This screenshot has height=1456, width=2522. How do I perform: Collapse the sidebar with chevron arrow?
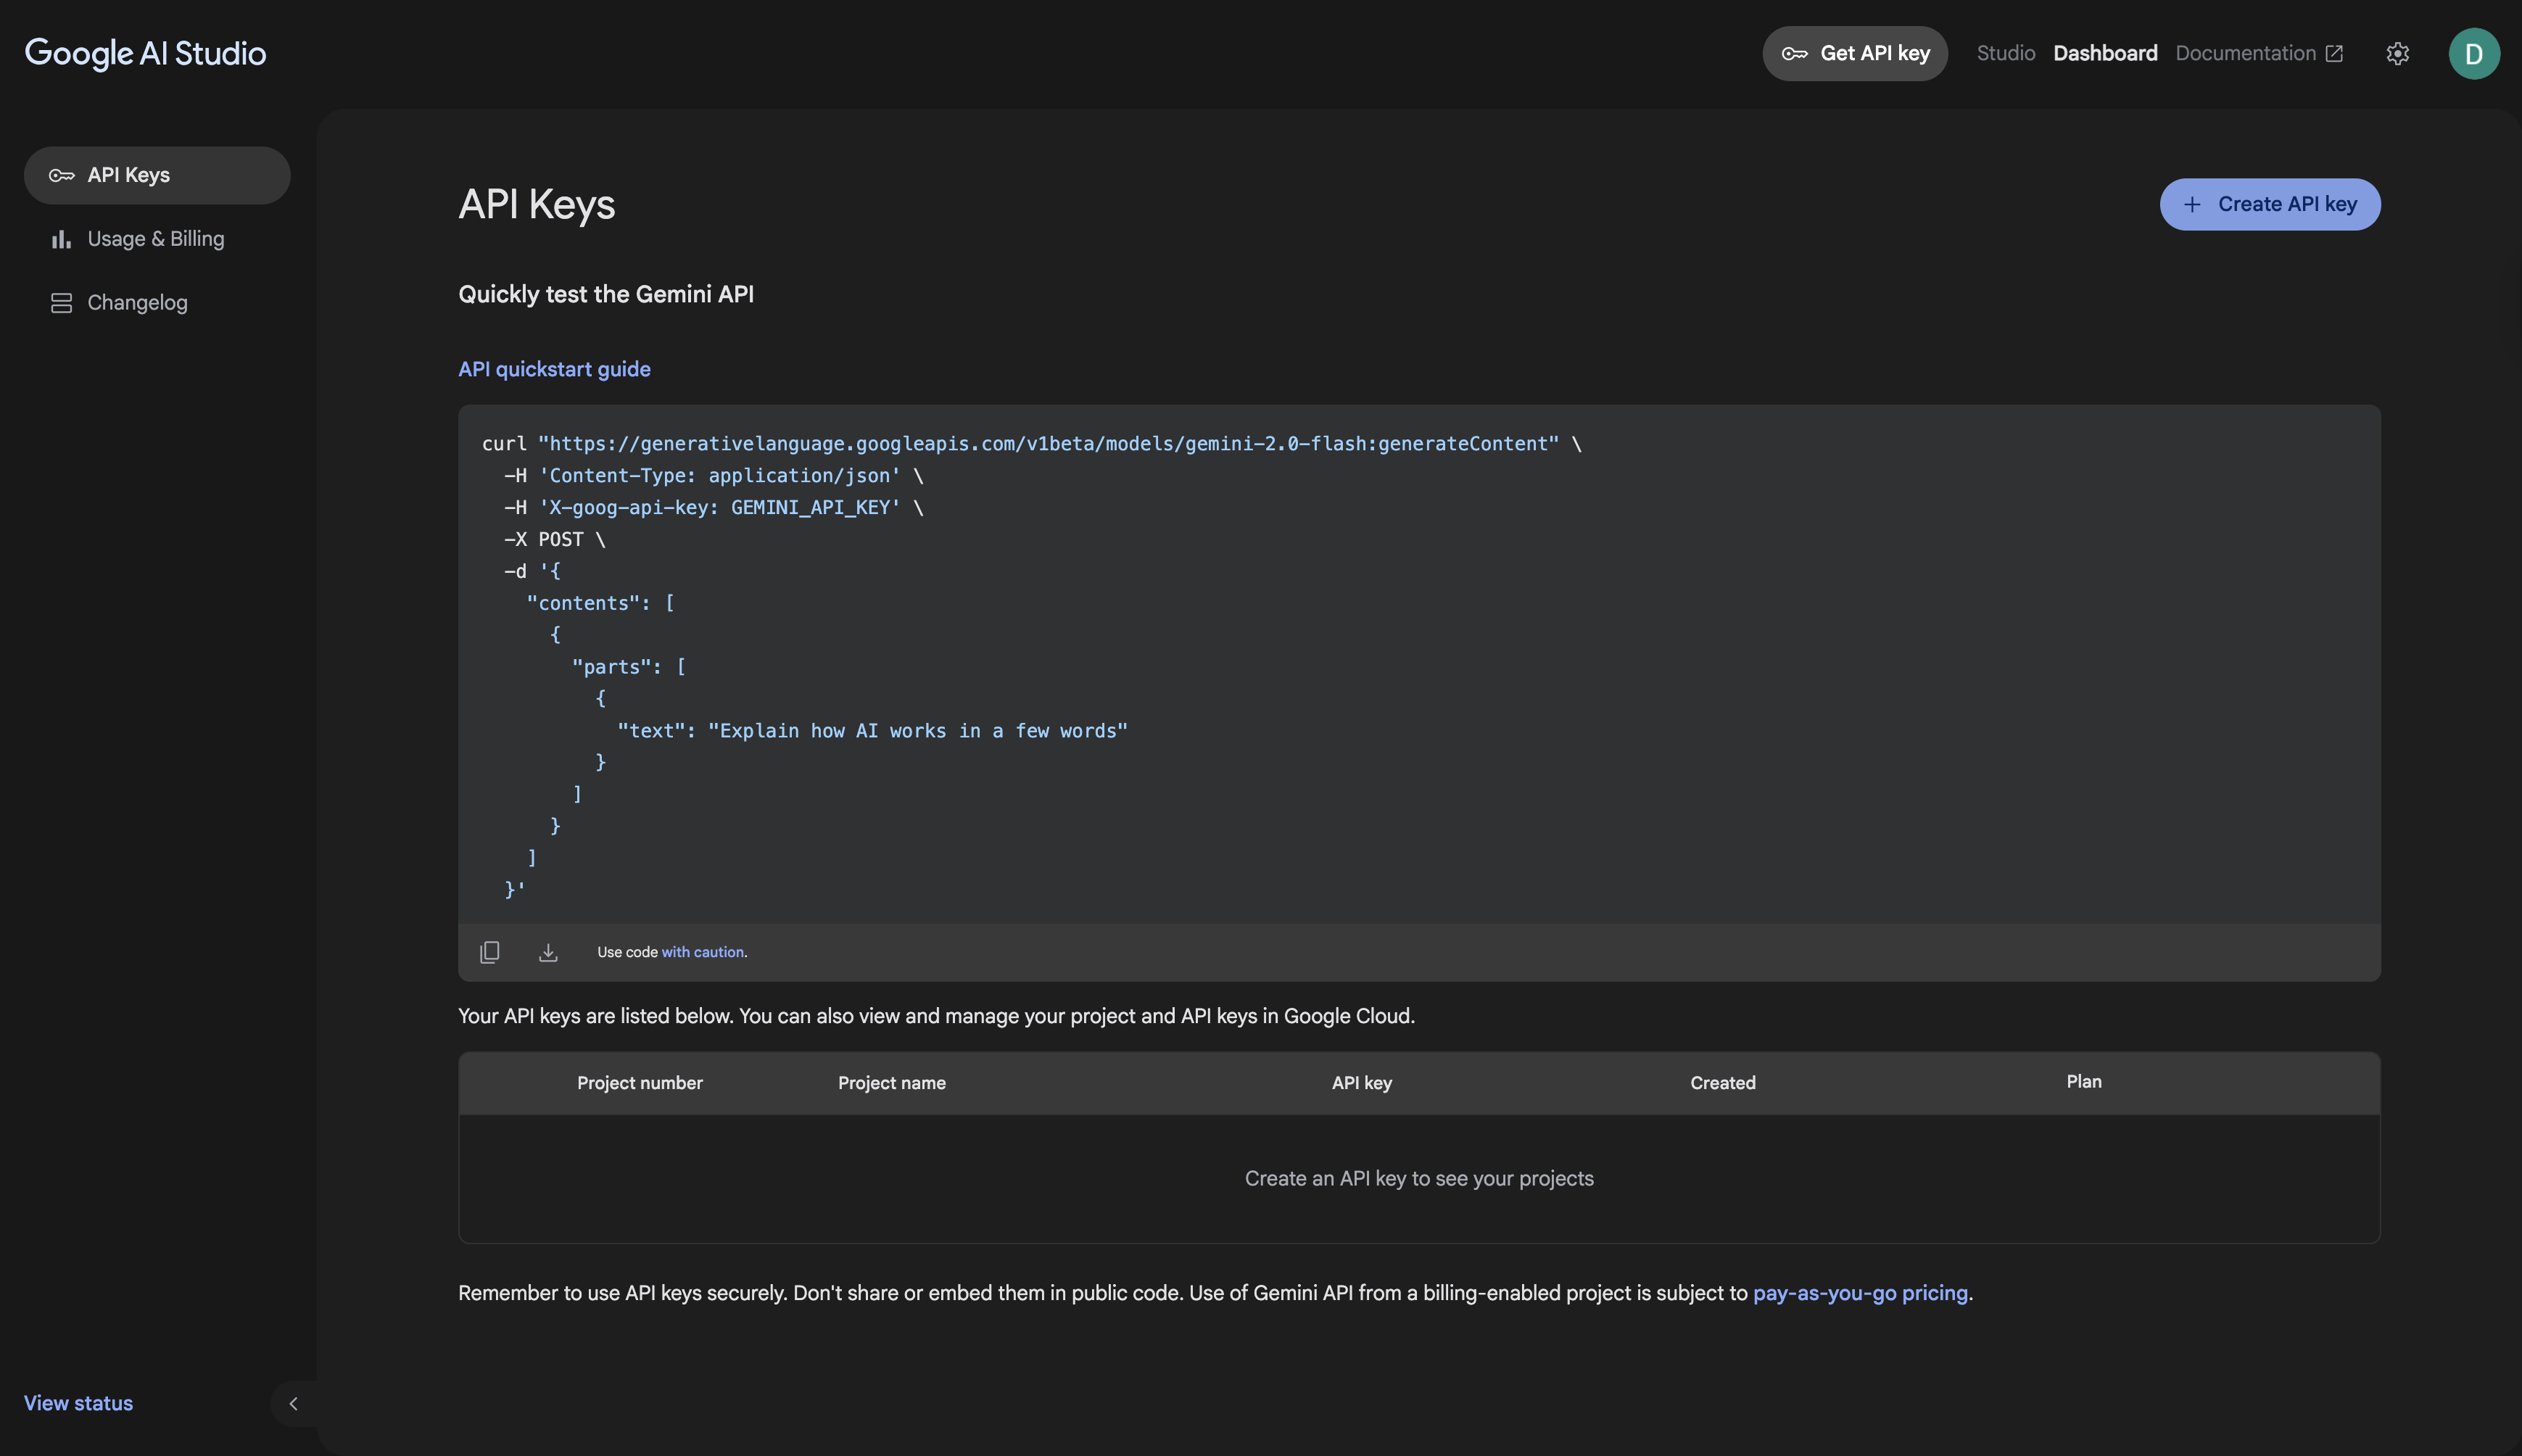tap(293, 1403)
